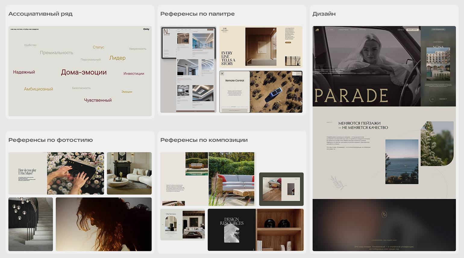Click the white call button in Parade header

pos(412,30)
